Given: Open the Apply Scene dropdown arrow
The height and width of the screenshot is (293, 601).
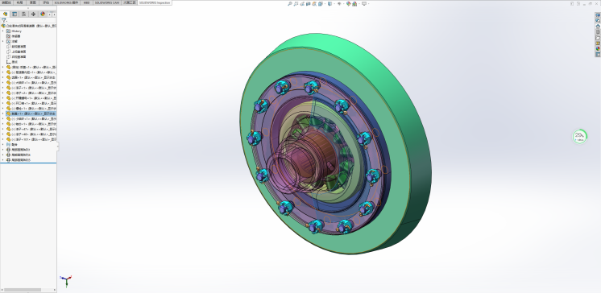Looking at the screenshot, I should tap(359, 4).
